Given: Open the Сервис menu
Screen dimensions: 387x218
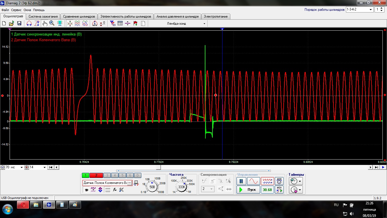Looking at the screenshot, I should (16, 10).
